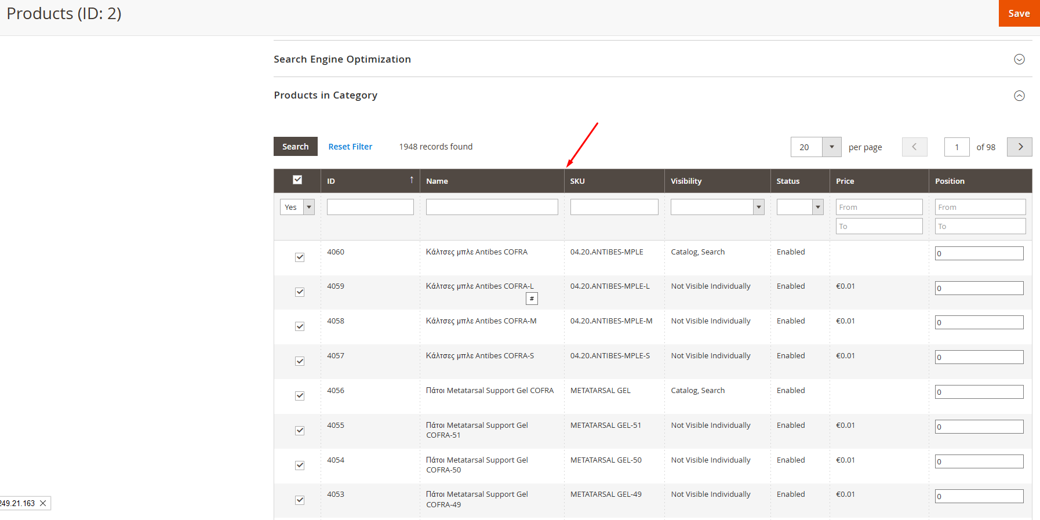The width and height of the screenshot is (1040, 520).
Task: Uncheck product 4058 checkbox
Action: [x=300, y=326]
